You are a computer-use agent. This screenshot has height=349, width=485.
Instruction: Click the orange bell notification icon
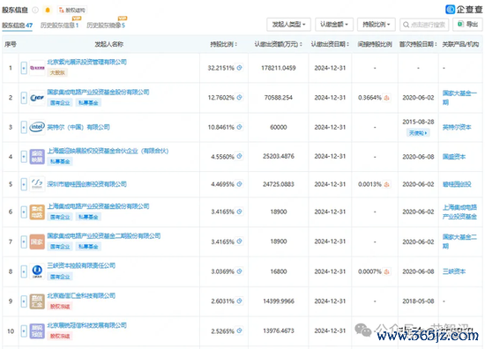[48, 11]
